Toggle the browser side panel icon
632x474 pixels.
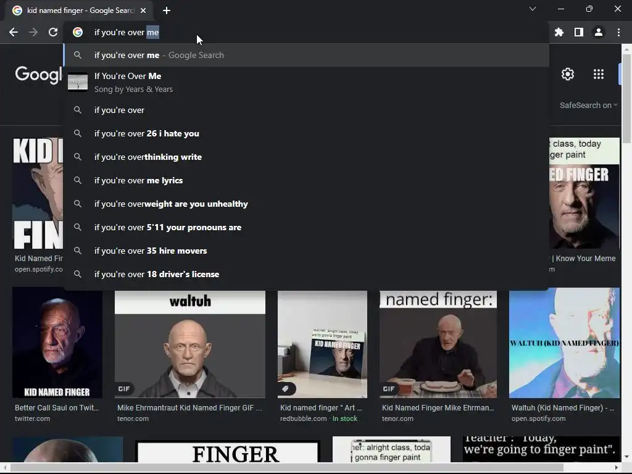[579, 32]
